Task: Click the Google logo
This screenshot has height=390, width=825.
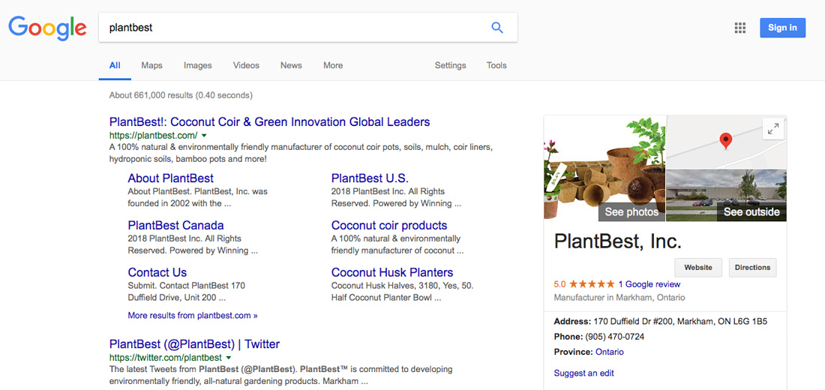Action: click(47, 28)
